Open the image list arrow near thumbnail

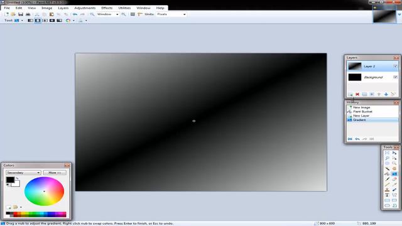click(399, 14)
